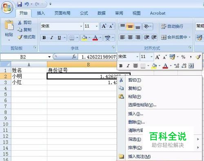
Task: Expand underline style dropdown arrow
Action: (x=64, y=38)
